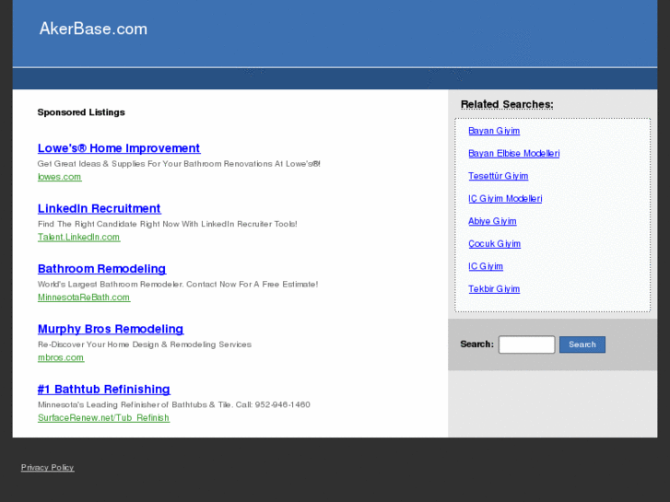670x502 pixels.
Task: Select the Bayan Giyim related search
Action: coord(494,131)
